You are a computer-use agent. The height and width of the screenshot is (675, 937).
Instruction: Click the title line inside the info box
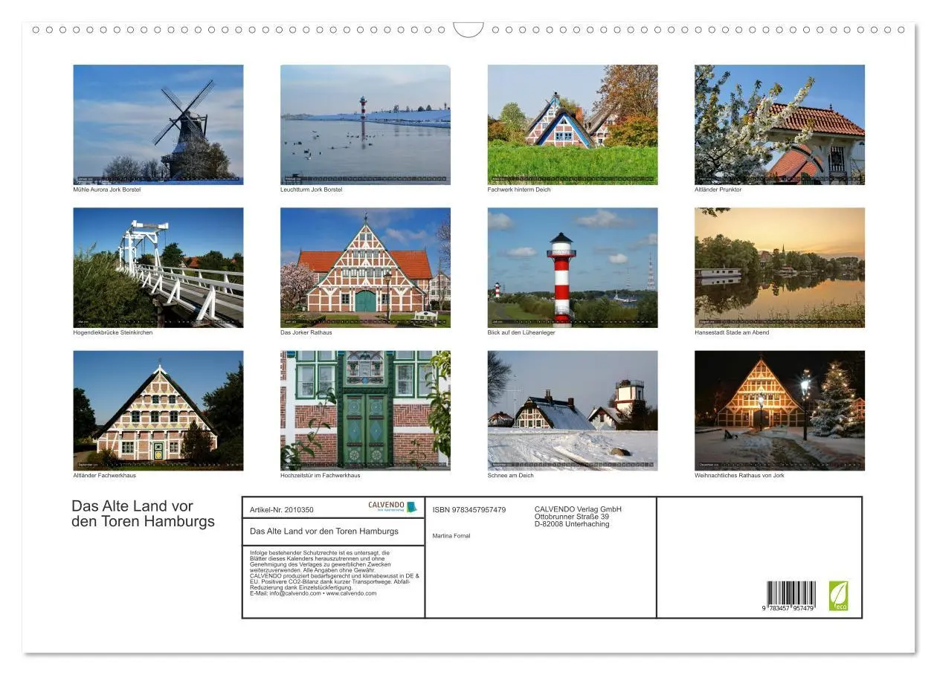[x=324, y=531]
